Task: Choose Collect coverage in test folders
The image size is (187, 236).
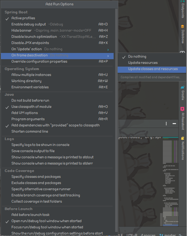Action: [x=57, y=201]
